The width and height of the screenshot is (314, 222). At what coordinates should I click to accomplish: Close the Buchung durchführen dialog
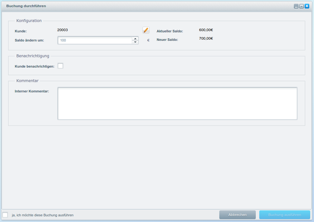[x=307, y=6]
